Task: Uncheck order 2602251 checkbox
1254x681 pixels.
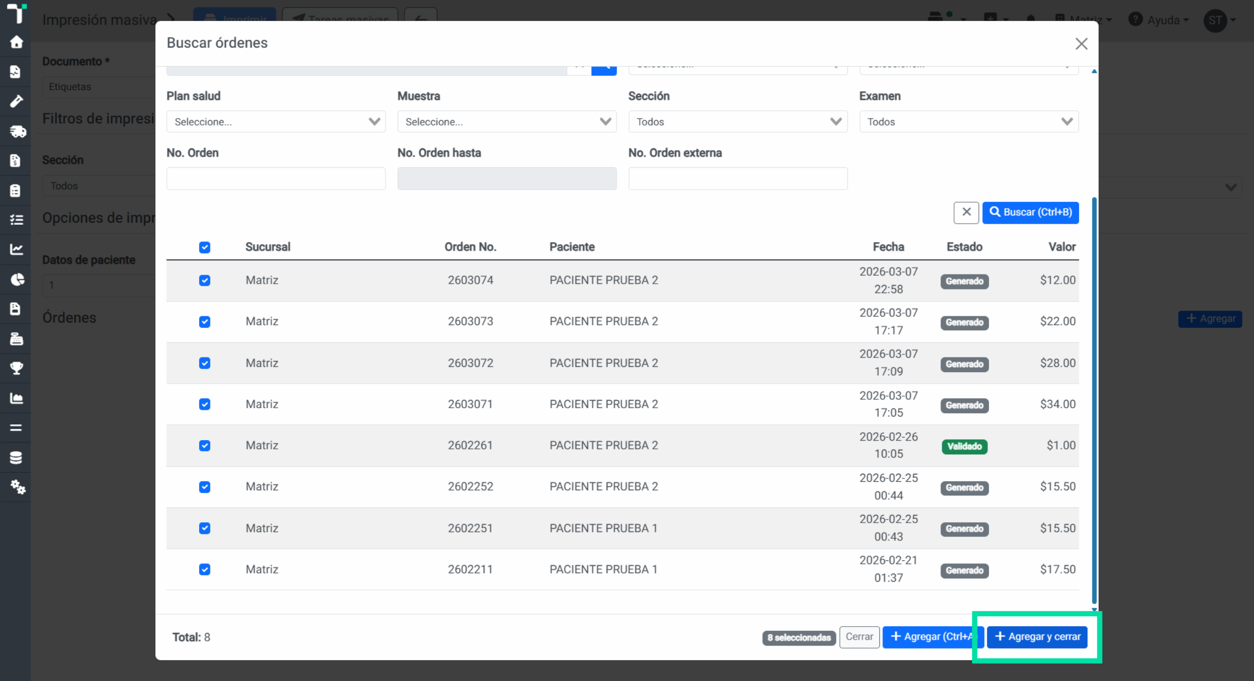Action: [205, 528]
